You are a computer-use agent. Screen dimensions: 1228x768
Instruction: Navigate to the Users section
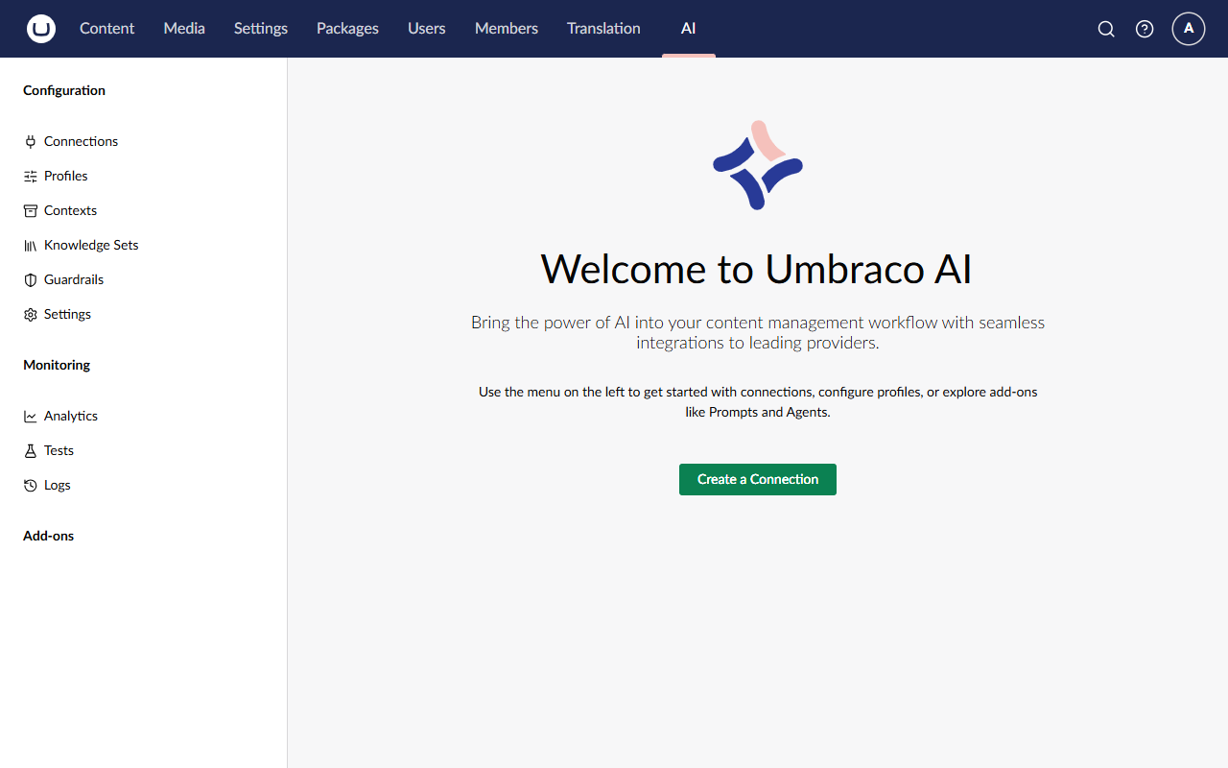click(427, 29)
